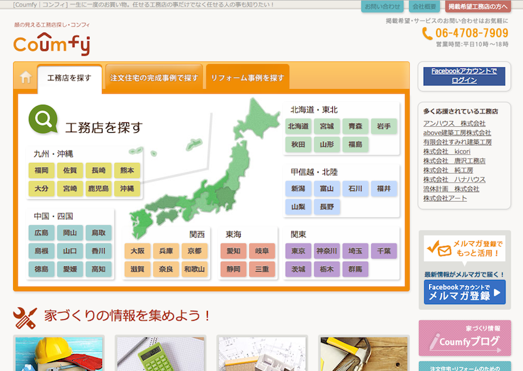523x371 pixels.
Task: Select 秋田 prefecture button
Action: [298, 144]
